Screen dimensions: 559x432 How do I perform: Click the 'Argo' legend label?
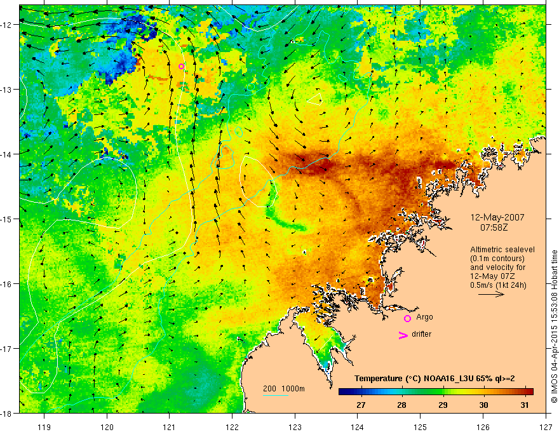(x=424, y=317)
